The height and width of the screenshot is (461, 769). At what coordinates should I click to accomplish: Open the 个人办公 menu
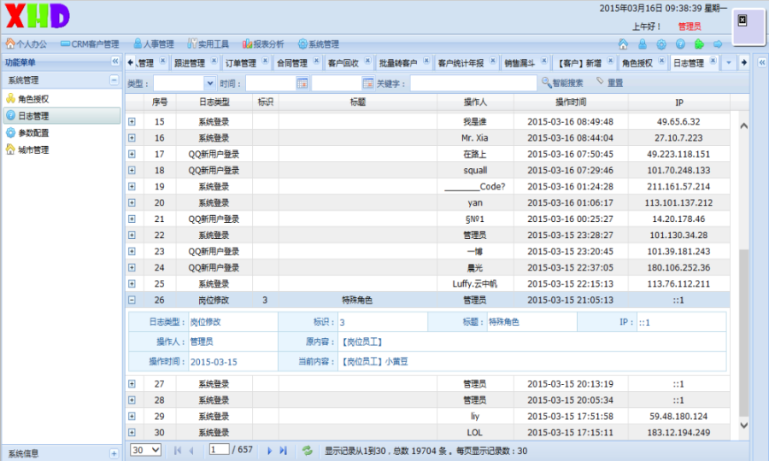point(26,44)
